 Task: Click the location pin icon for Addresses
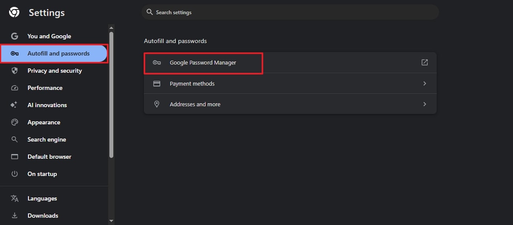point(157,104)
